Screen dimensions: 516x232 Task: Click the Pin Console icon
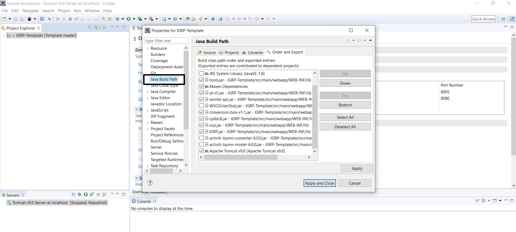pos(477,201)
